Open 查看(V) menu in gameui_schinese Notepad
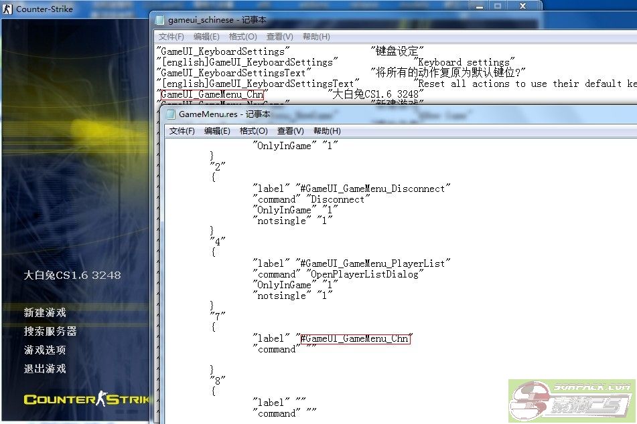This screenshot has height=424, width=637. click(x=279, y=37)
